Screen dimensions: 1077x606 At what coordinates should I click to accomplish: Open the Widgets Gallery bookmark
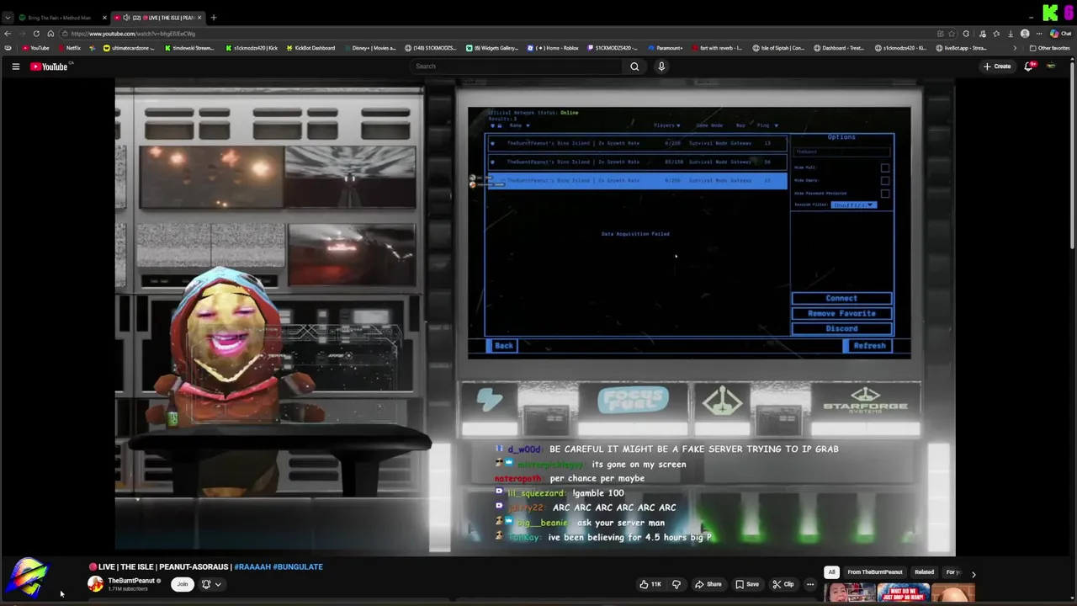pos(492,48)
